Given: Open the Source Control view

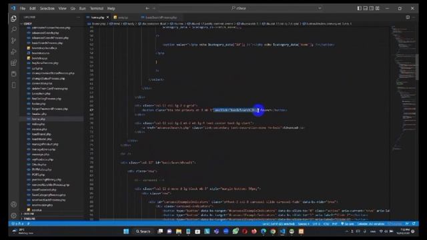Looking at the screenshot, I should point(13,41).
